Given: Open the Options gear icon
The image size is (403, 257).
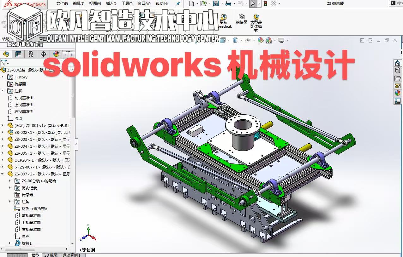Looking at the screenshot, I should 274,3.
